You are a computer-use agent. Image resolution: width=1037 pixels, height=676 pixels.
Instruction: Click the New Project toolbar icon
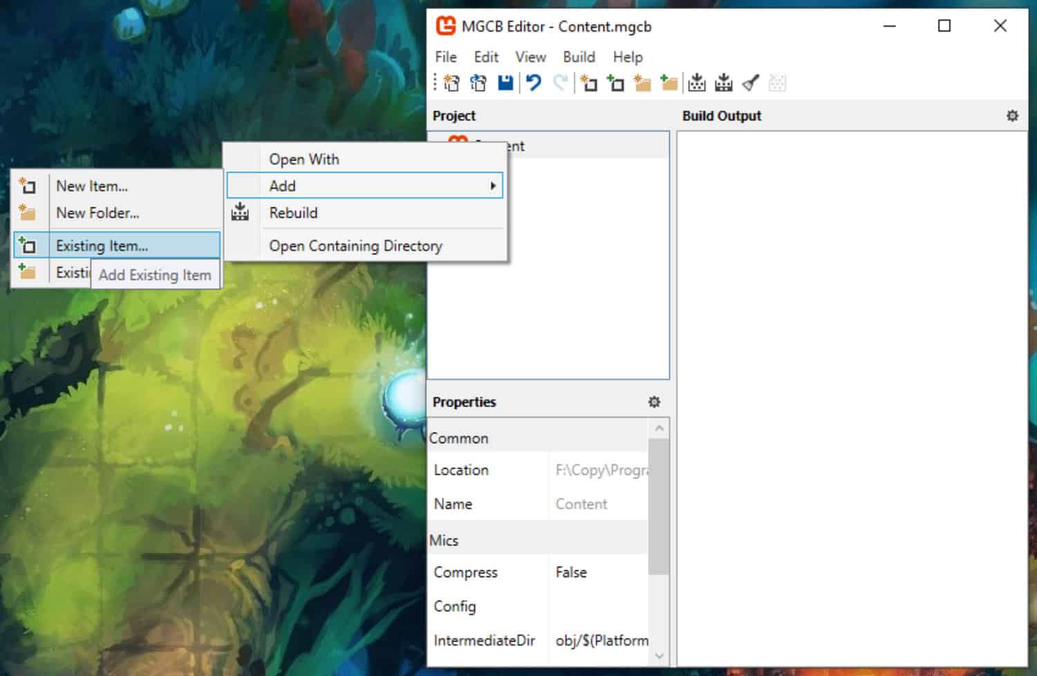tap(451, 83)
